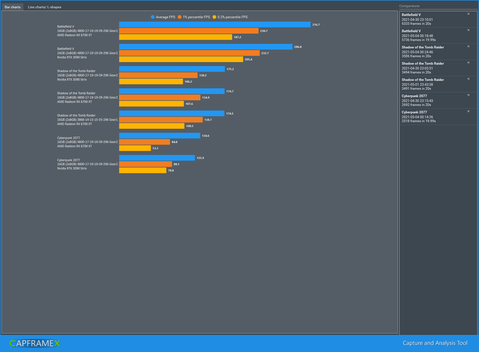This screenshot has width=479, height=352.
Task: Click the 108.5 0.2% percentile bar
Action: coord(152,126)
